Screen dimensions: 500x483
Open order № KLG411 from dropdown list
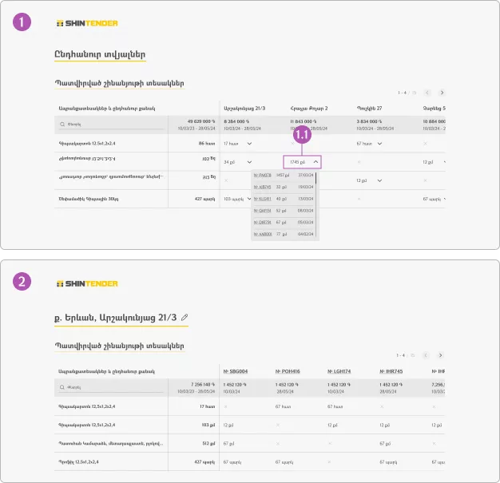tap(263, 198)
